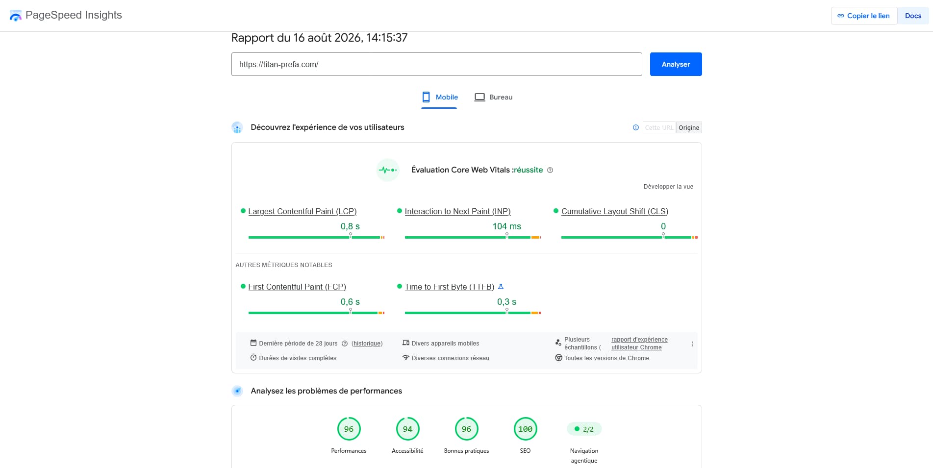This screenshot has width=933, height=468.
Task: Open the Largest Contentful Paint (LCP) link
Action: click(x=302, y=211)
